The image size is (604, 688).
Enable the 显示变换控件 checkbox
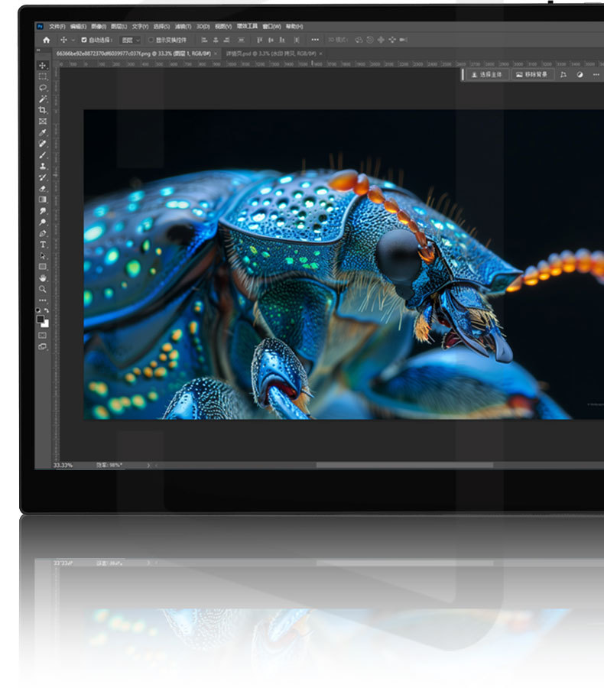(x=151, y=40)
